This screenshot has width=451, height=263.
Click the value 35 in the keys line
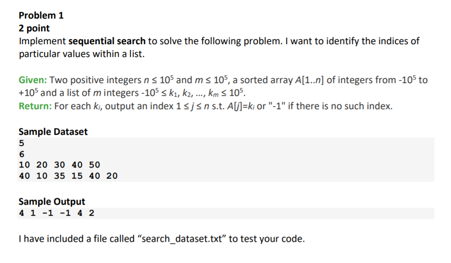[60, 175]
